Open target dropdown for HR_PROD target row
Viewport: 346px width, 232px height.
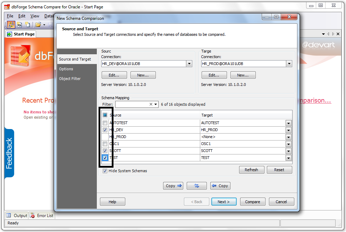[x=288, y=130]
